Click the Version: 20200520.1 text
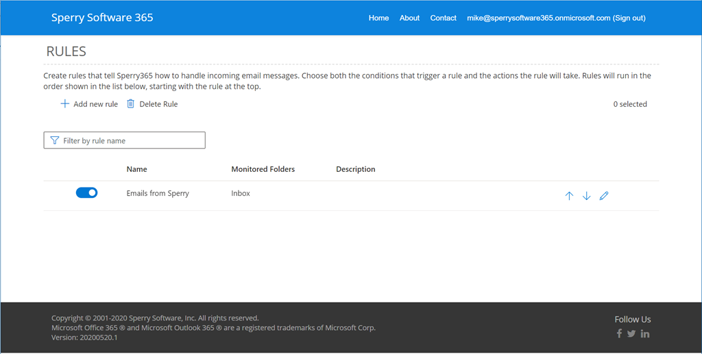 coord(84,338)
